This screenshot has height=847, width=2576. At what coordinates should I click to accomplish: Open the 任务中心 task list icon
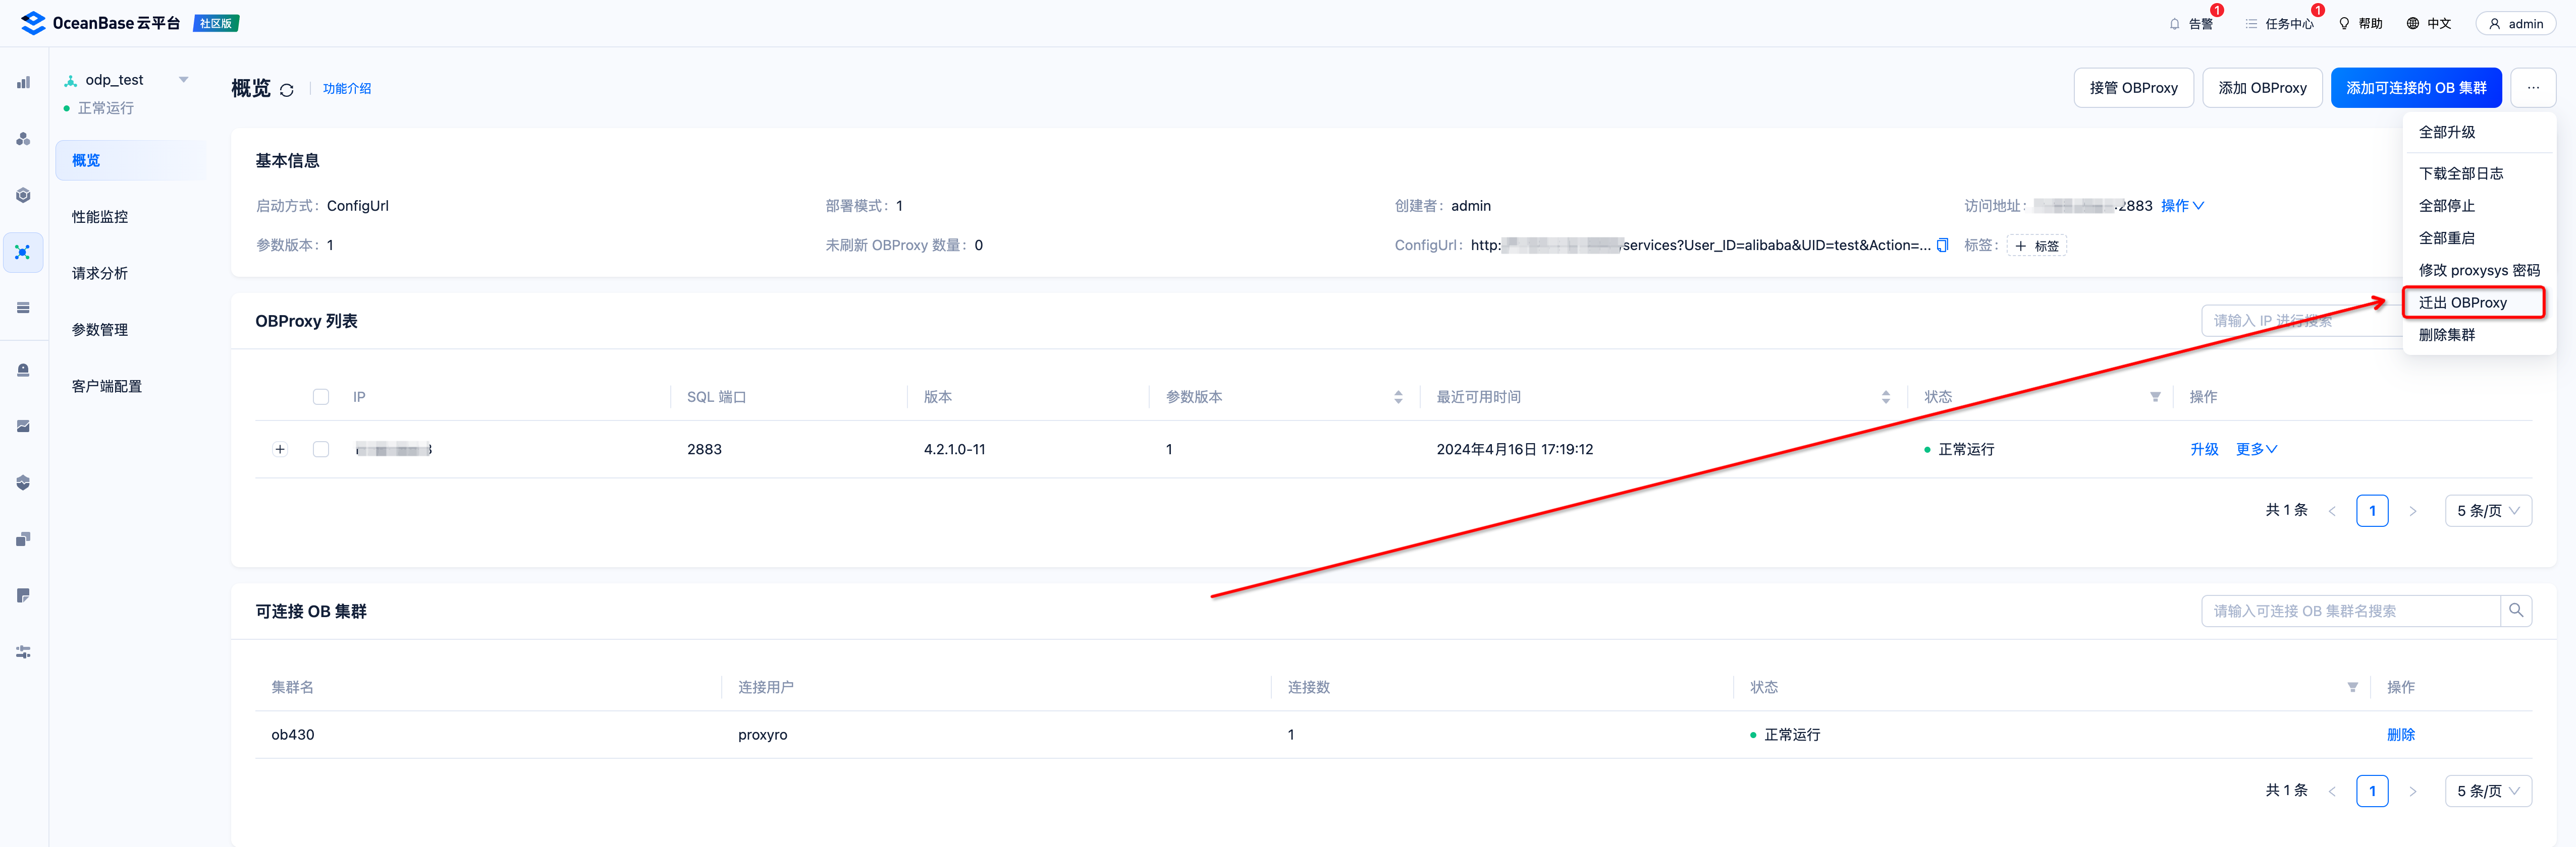click(x=2251, y=24)
